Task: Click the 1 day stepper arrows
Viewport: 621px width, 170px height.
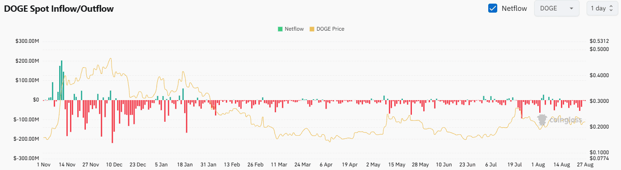Action: tap(611, 8)
